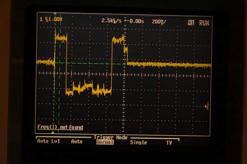This screenshot has height=164, width=247.
Task: Click the channel 1 indicator number
Action: point(41,19)
